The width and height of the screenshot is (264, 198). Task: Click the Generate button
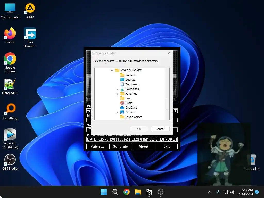(x=120, y=146)
